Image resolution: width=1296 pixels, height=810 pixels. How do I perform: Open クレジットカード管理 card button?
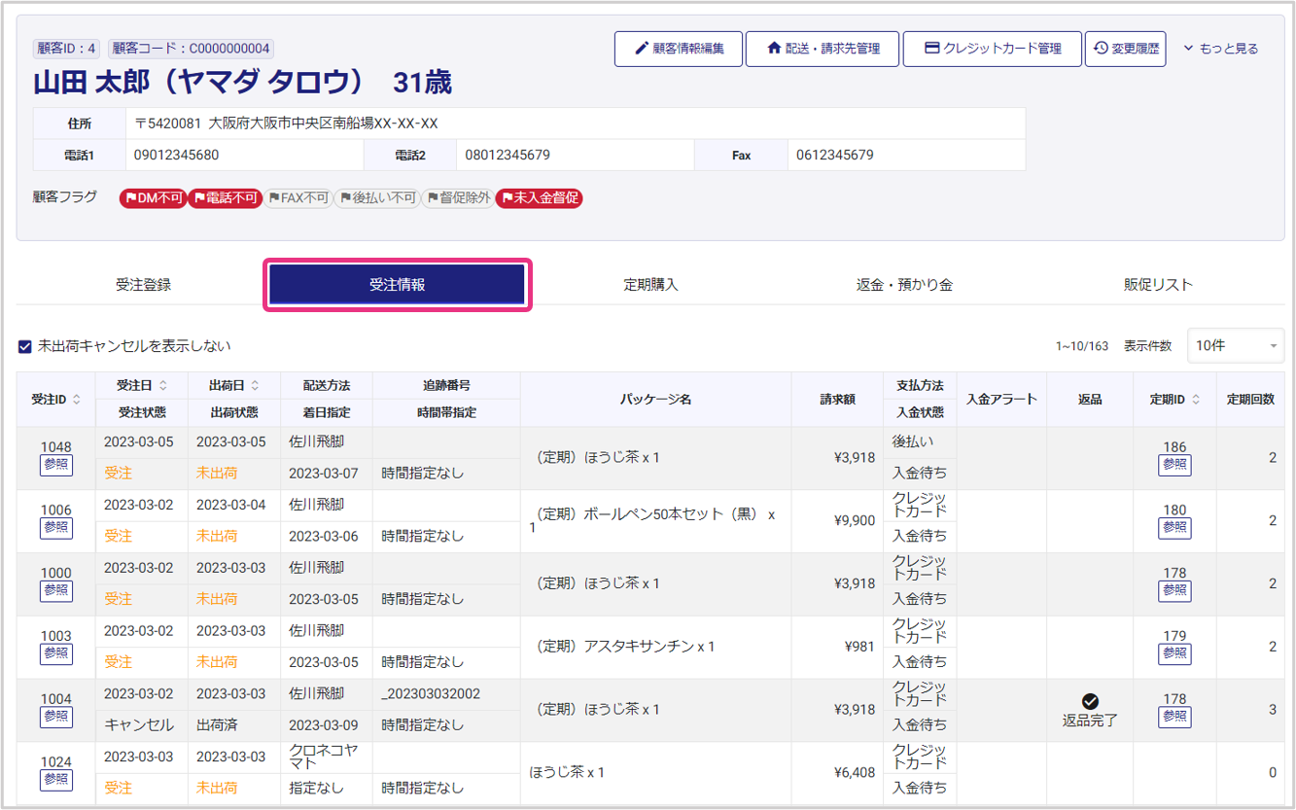[992, 49]
